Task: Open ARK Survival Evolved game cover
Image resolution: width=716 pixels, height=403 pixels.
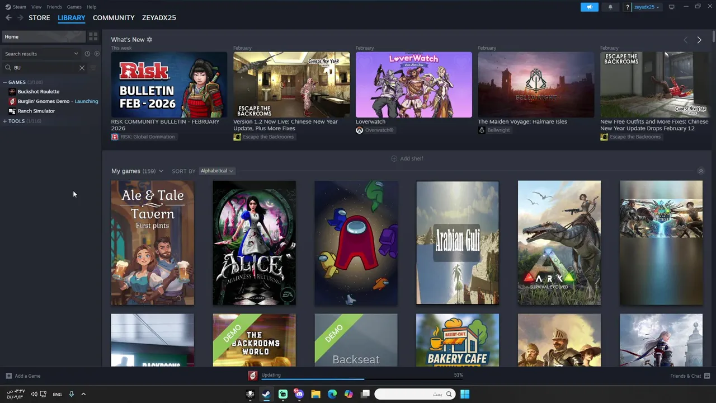Action: click(559, 243)
